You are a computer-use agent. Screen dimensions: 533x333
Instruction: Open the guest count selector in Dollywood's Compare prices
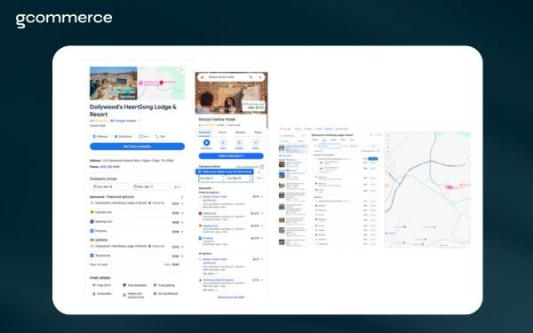click(x=177, y=186)
